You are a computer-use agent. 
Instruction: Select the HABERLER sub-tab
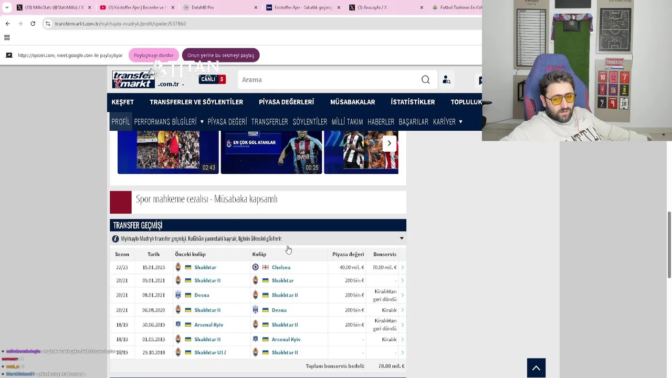(x=381, y=122)
